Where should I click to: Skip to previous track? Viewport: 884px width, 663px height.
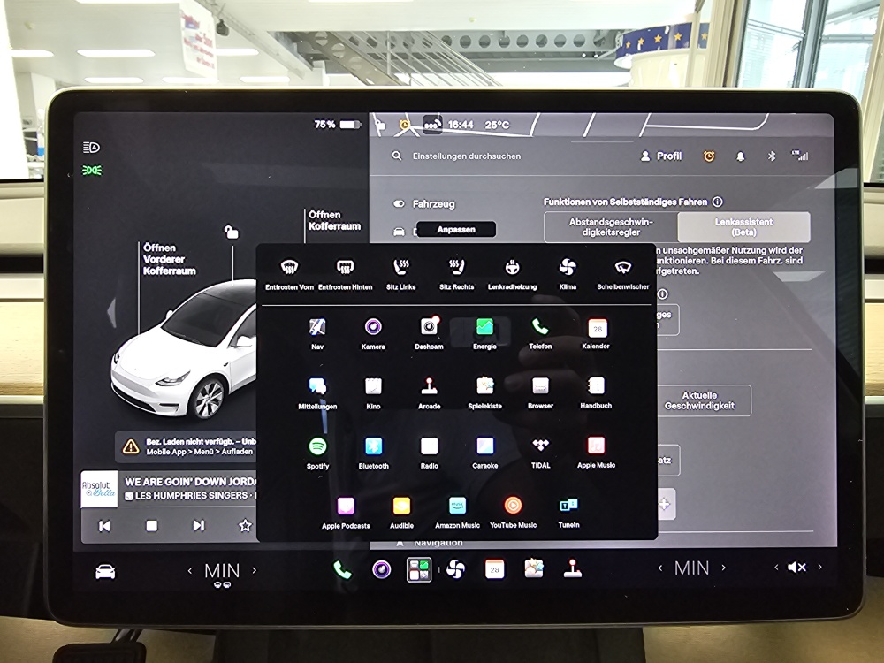click(105, 526)
